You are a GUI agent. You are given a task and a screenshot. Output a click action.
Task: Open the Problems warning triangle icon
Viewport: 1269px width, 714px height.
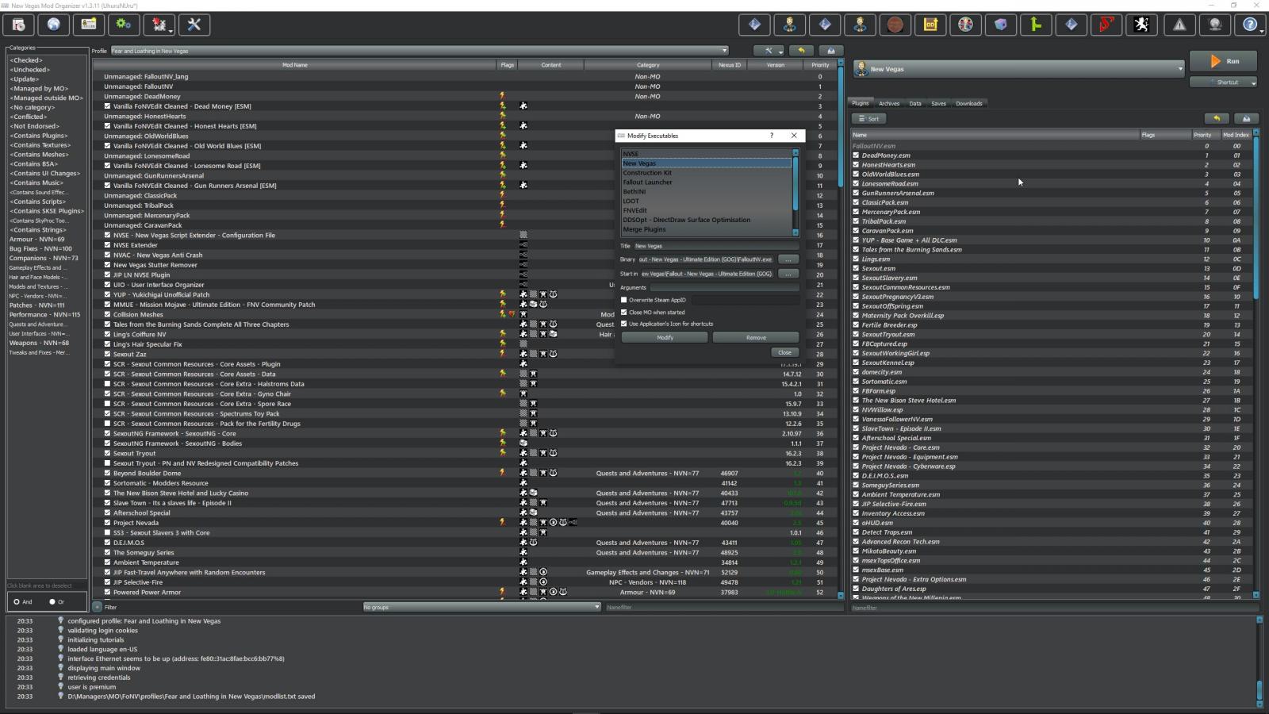pos(1179,25)
